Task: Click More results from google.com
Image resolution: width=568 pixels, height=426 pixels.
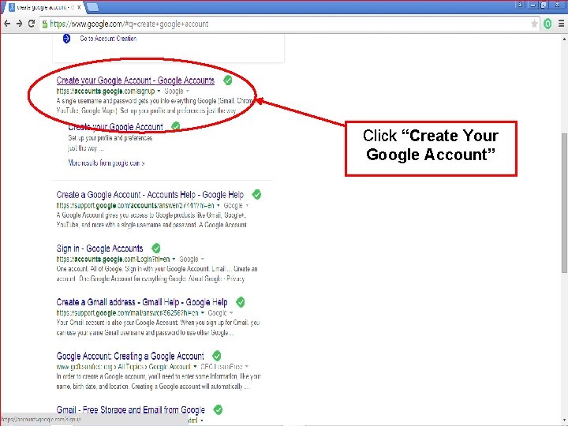Action: (106, 163)
